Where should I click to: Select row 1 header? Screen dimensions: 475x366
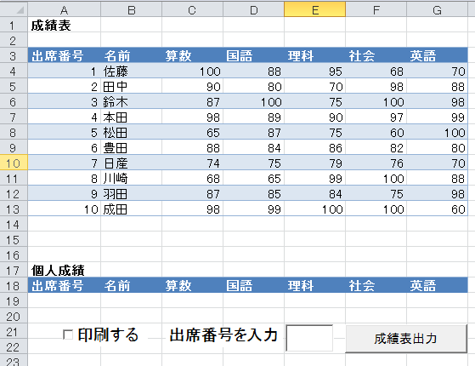pos(14,25)
